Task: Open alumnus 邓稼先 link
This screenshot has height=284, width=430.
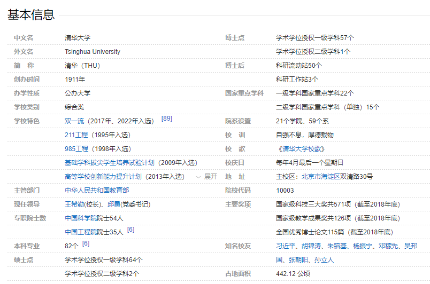Action: [x=388, y=246]
